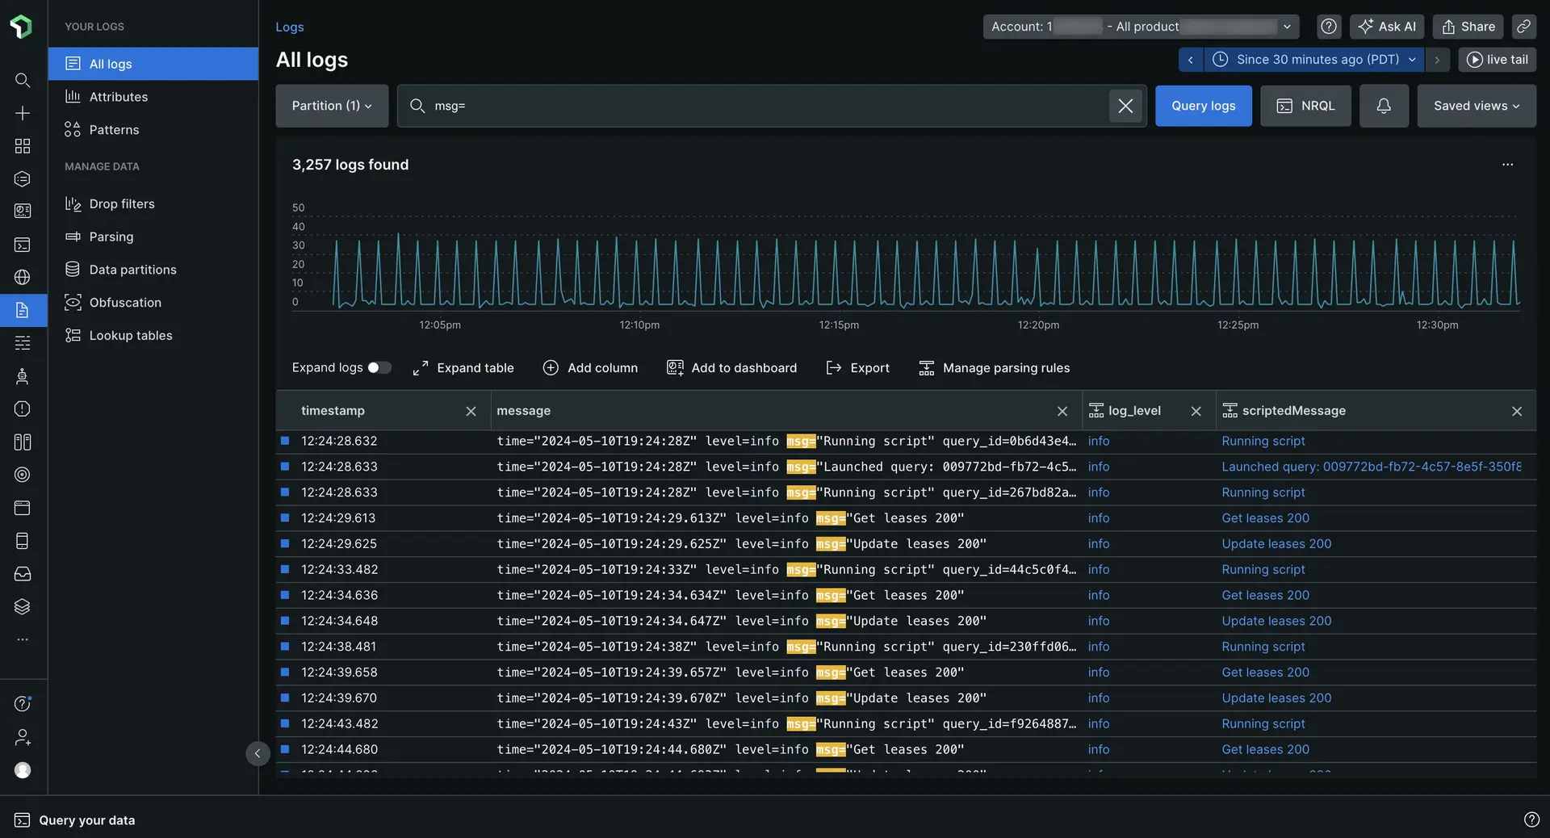Click 'Launched query: 009772bd' scriptedMessage link
1550x838 pixels.
point(1371,467)
